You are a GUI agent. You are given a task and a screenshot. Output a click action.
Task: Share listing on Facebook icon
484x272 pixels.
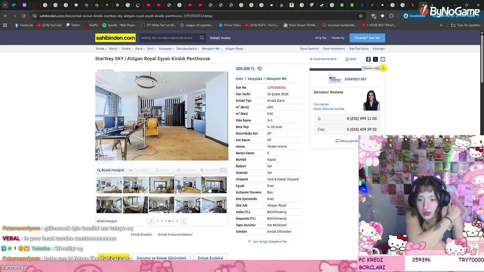coord(368,59)
